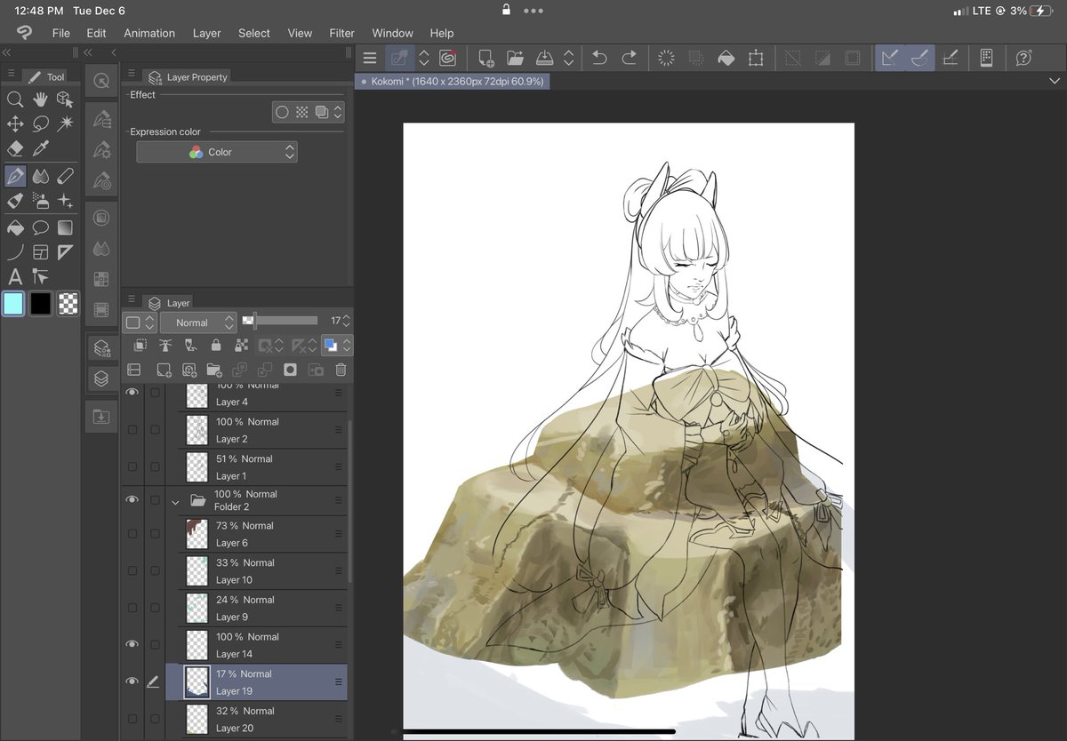Create a new layer folder icon
1067x741 pixels.
click(214, 370)
